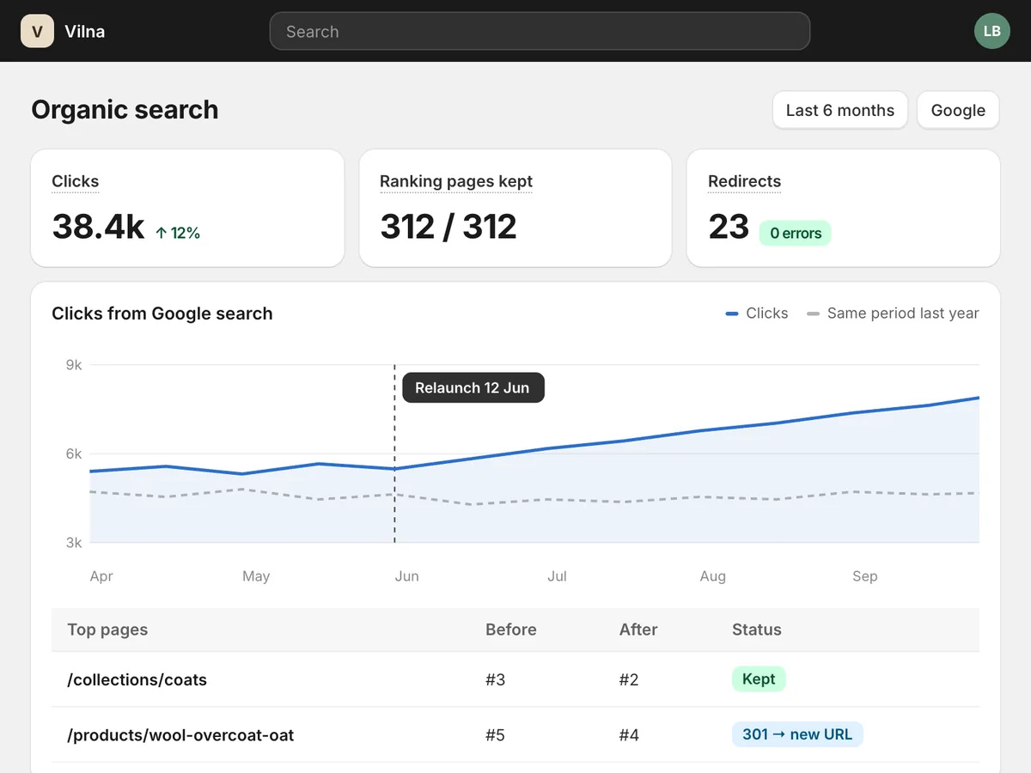Click the Organic search page heading
The height and width of the screenshot is (773, 1031).
[125, 110]
